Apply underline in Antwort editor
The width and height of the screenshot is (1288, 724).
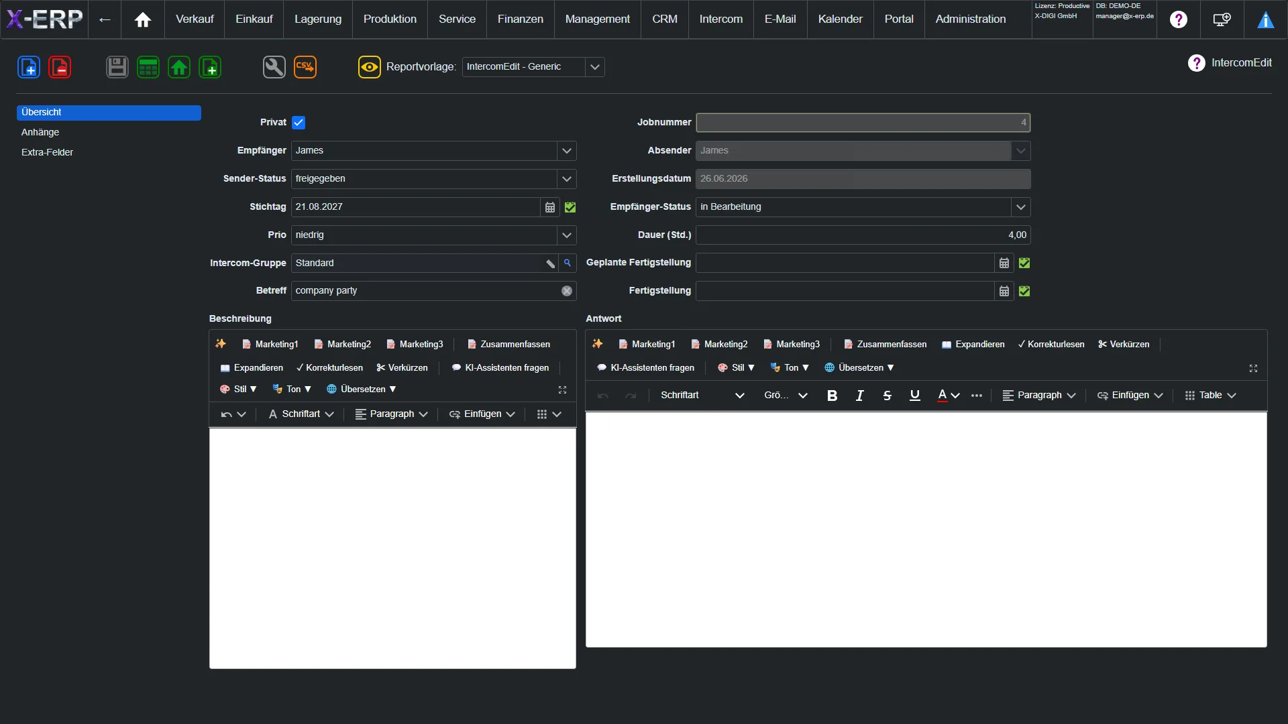pyautogui.click(x=914, y=396)
